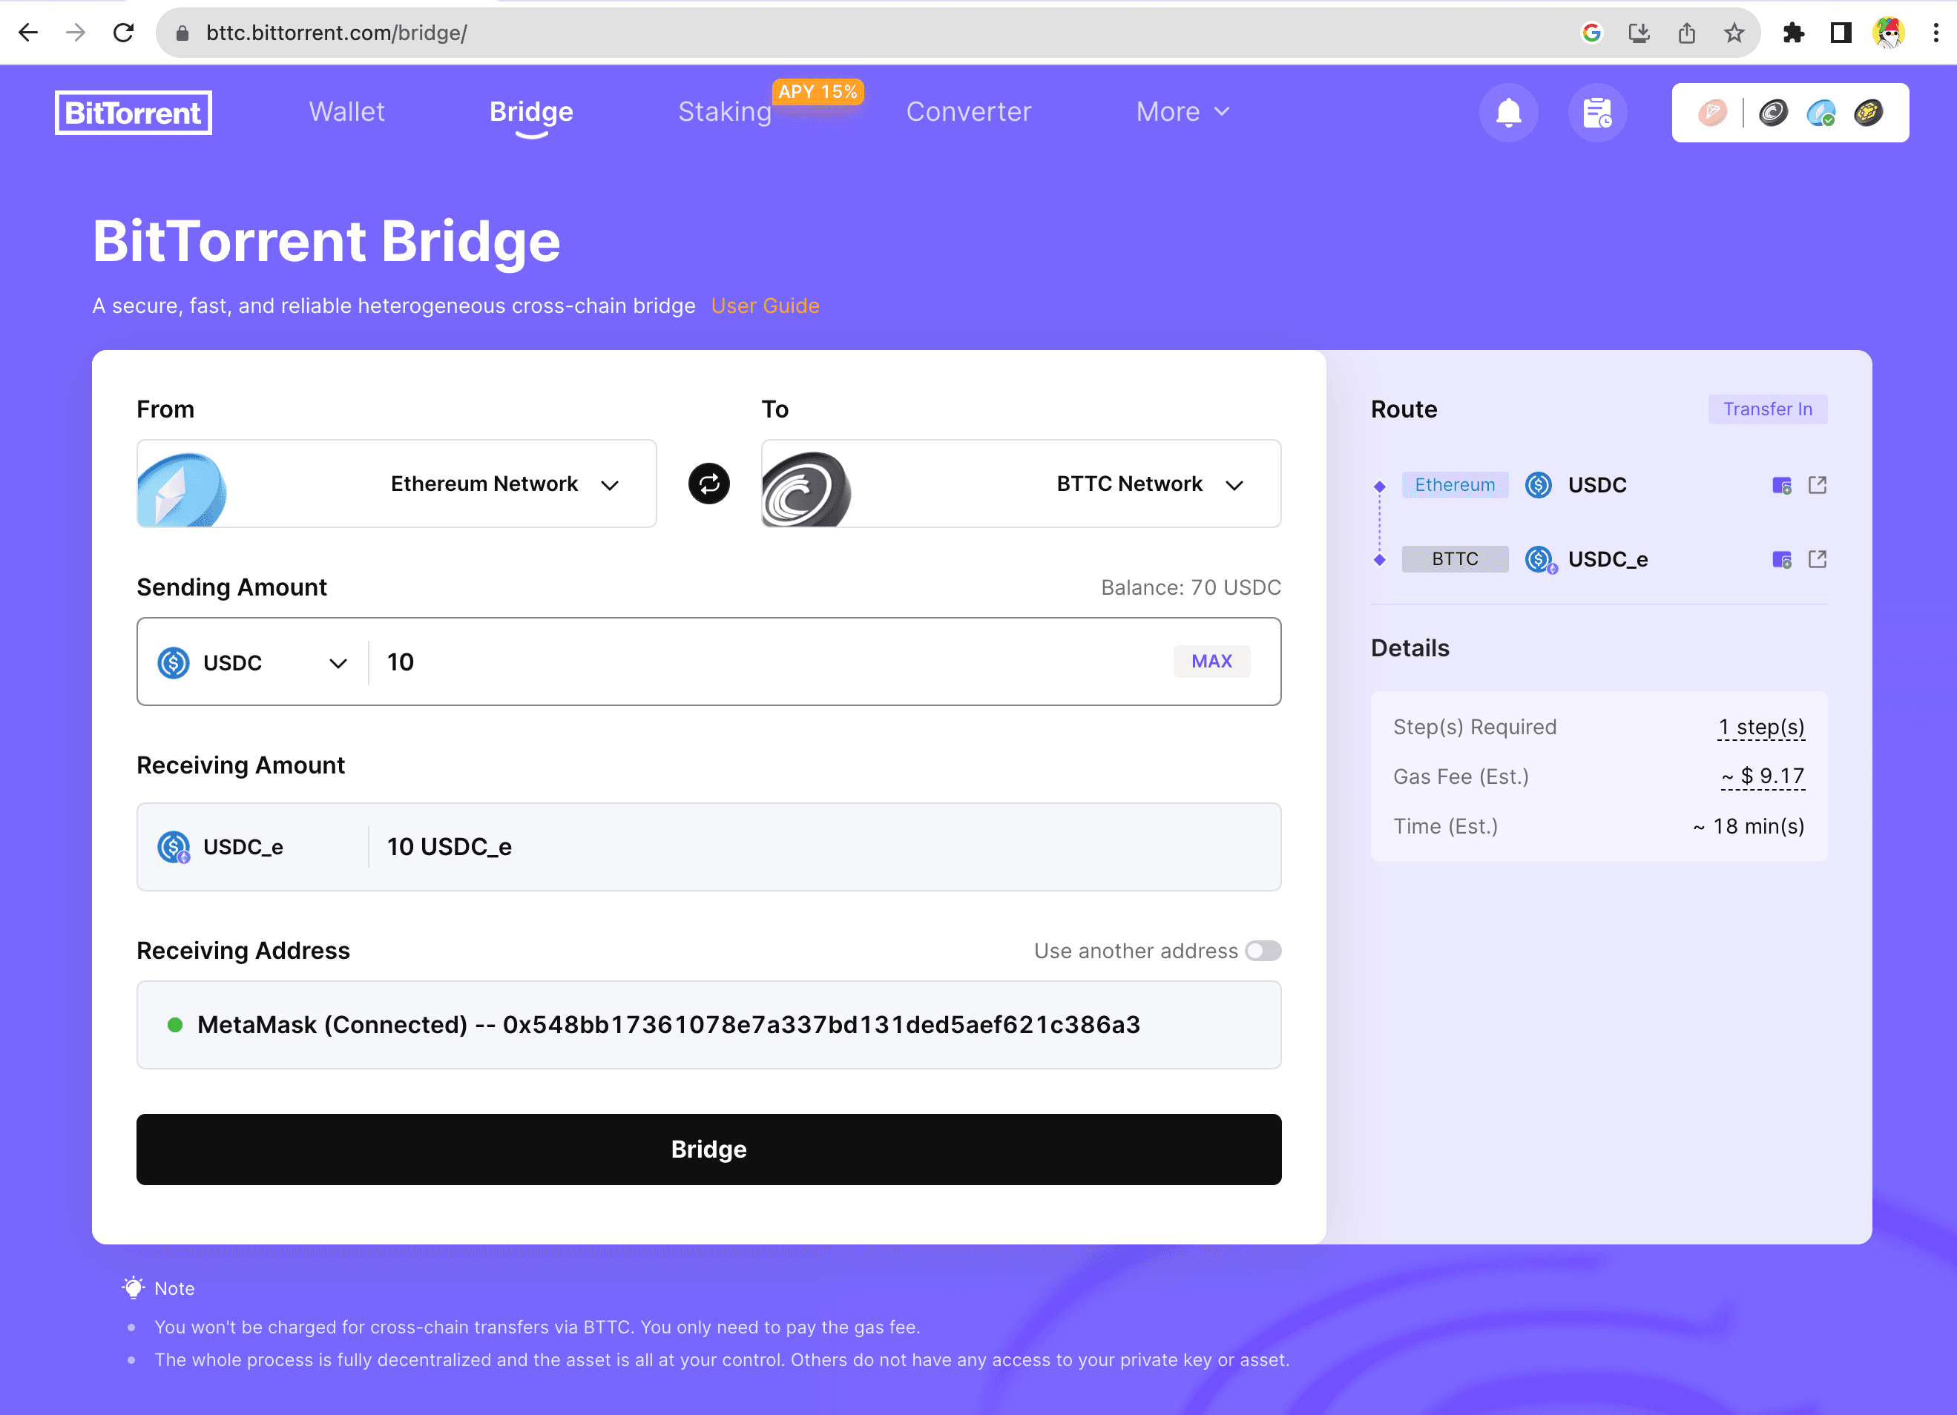Open USDC_e contract in explorer
This screenshot has width=1957, height=1415.
[1818, 559]
